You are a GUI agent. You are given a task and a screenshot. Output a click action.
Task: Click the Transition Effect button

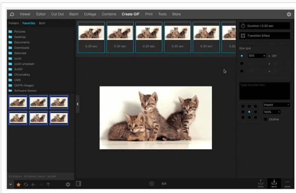click(265, 36)
